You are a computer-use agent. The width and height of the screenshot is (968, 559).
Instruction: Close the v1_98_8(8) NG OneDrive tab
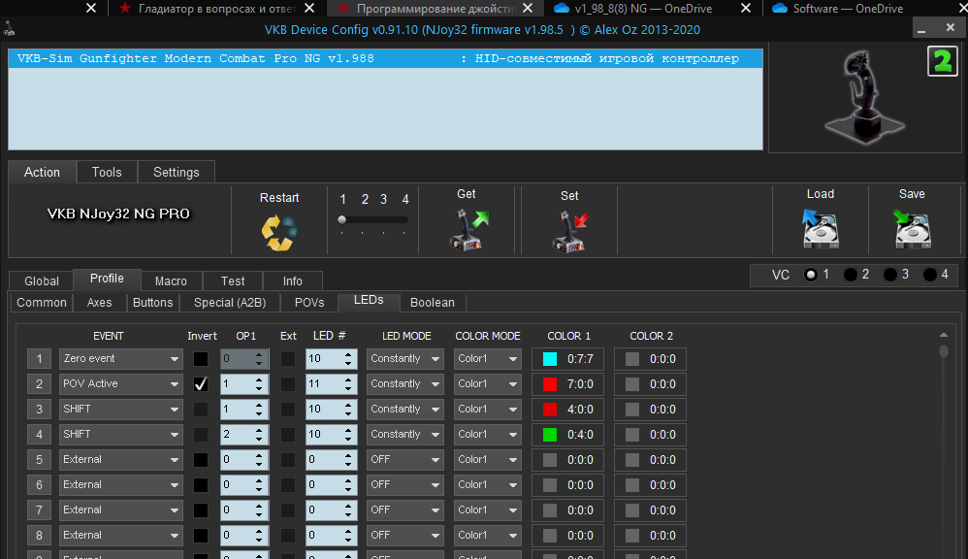click(746, 8)
